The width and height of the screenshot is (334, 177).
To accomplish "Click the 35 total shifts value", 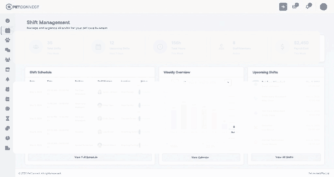I will (x=50, y=43).
